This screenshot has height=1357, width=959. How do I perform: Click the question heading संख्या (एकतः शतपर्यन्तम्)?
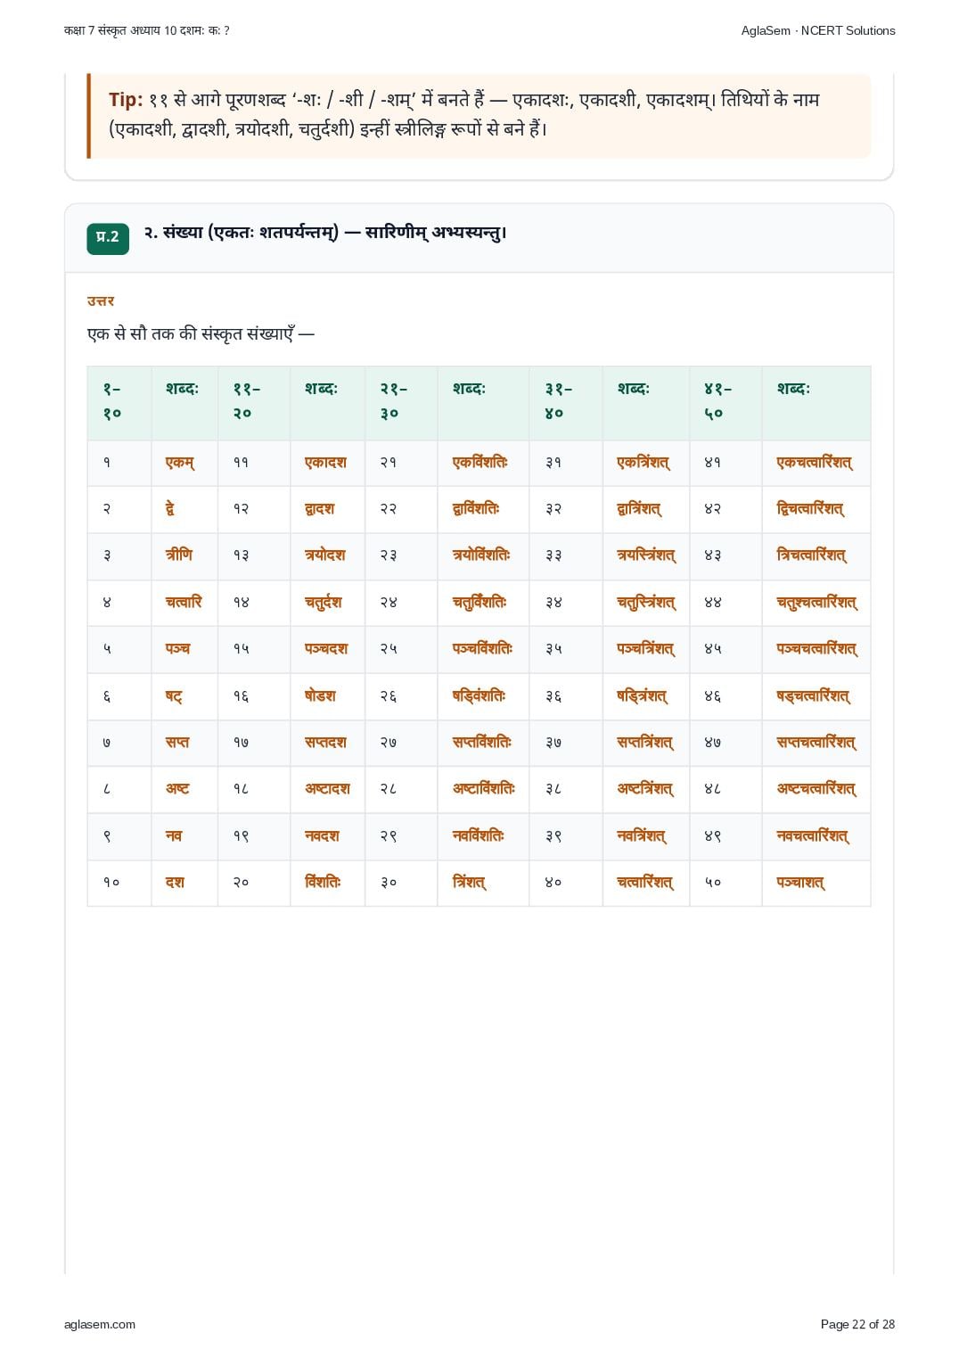tap(324, 233)
